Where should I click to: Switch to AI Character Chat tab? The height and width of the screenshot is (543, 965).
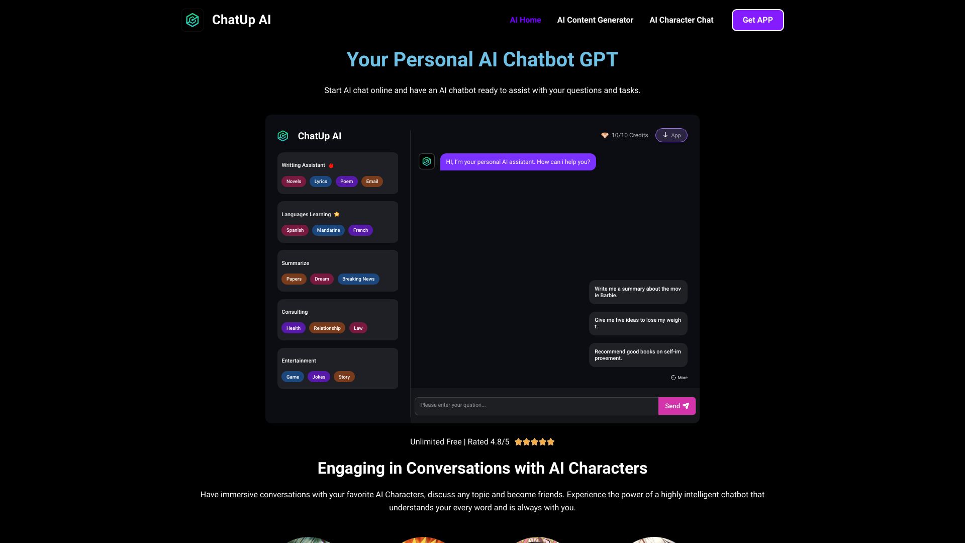tap(682, 20)
